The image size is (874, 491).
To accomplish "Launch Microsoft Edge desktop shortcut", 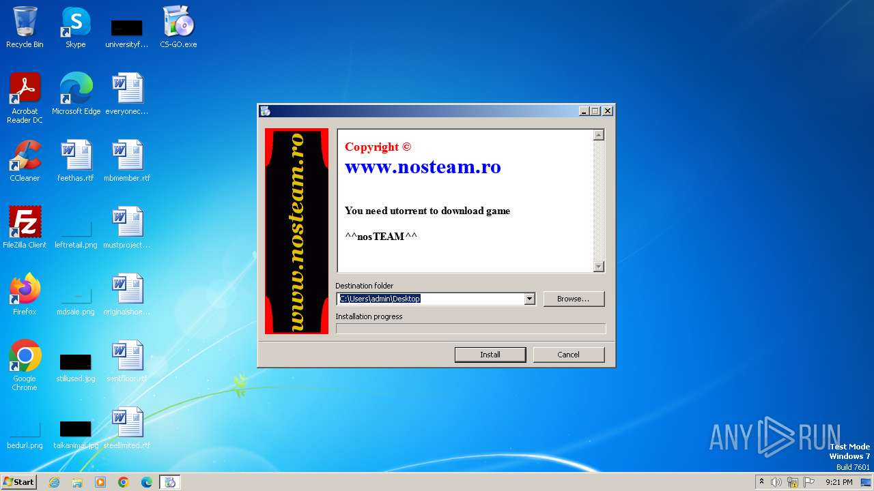I will coord(76,94).
